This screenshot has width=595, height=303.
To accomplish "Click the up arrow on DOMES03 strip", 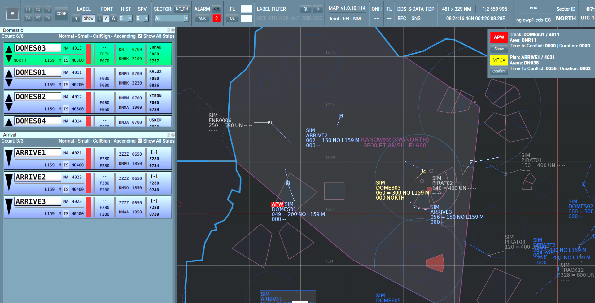I will (x=9, y=49).
